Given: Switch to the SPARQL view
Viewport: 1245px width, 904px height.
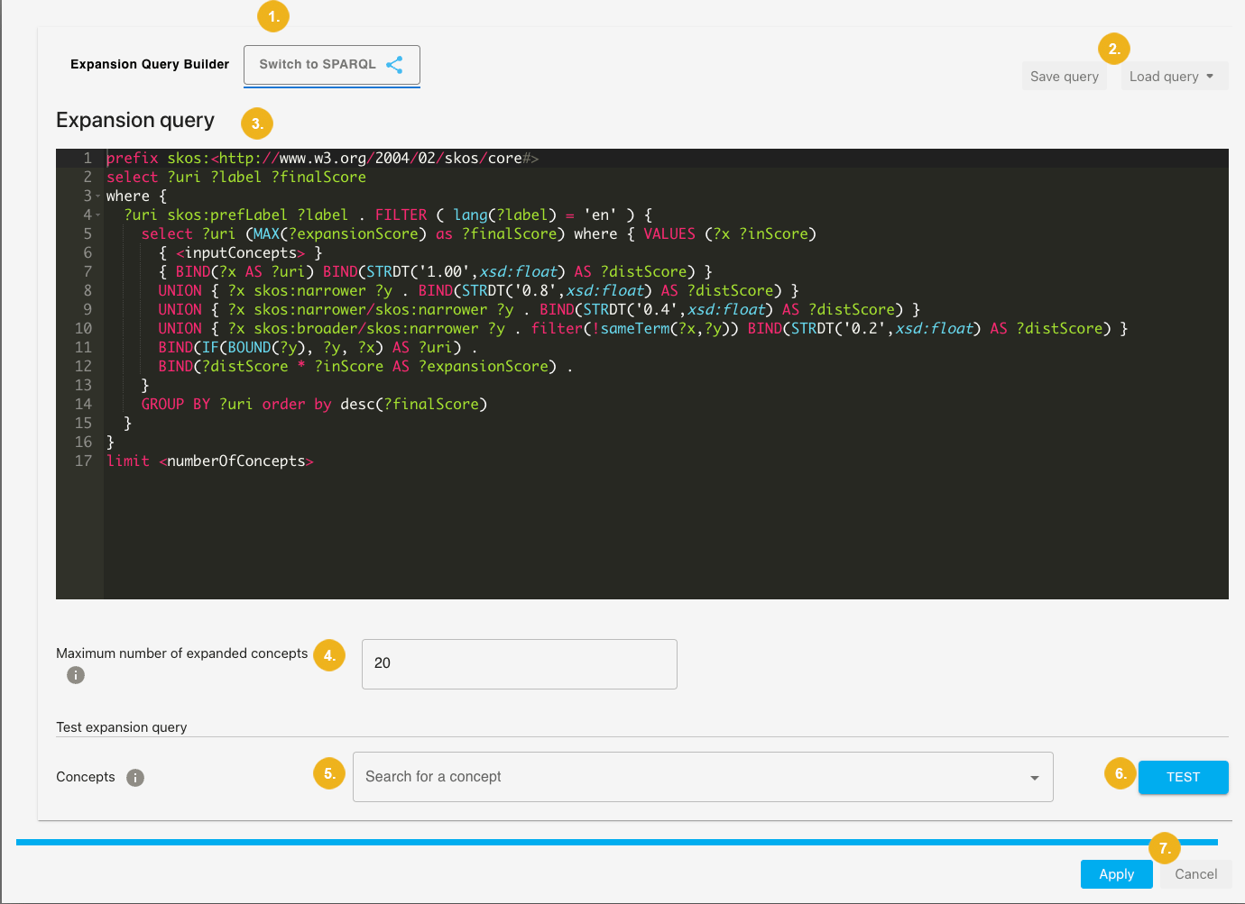Looking at the screenshot, I should coord(318,64).
